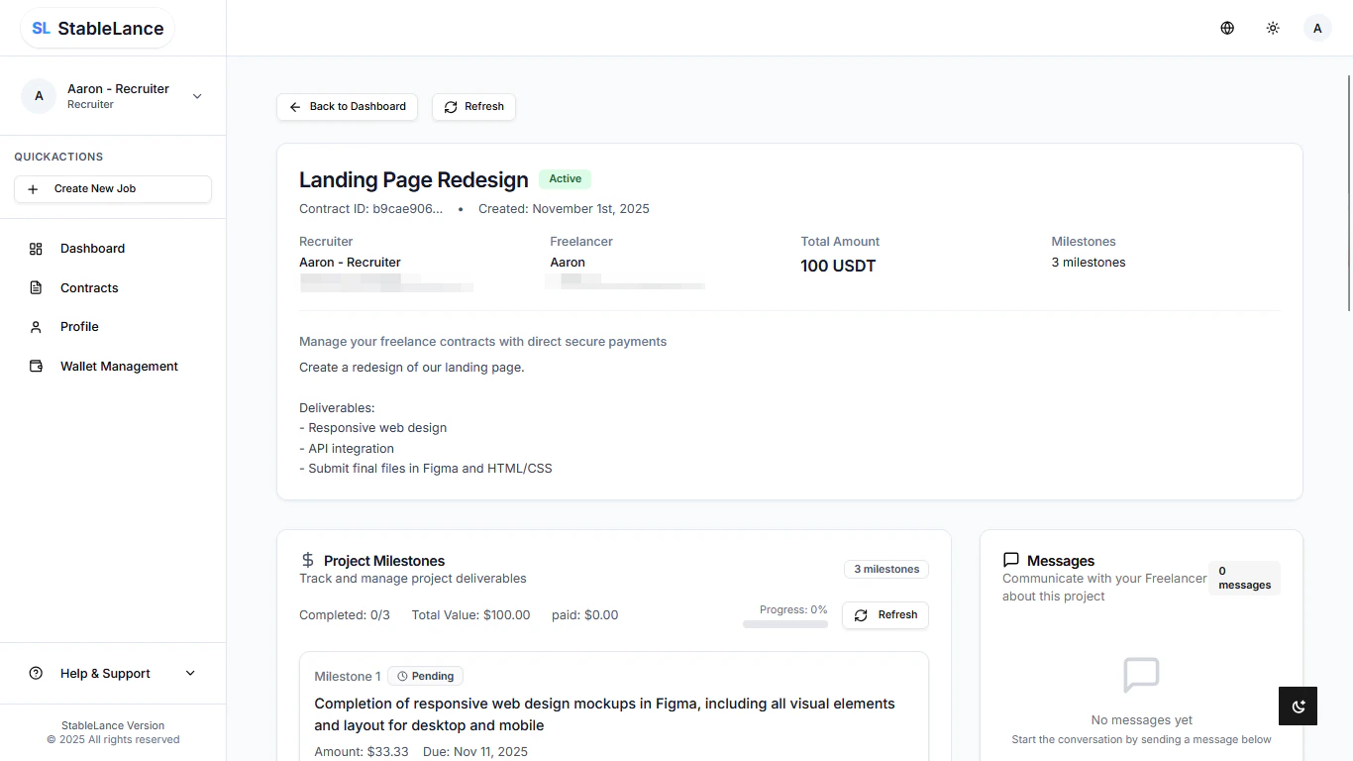Open the Messages chat icon
The width and height of the screenshot is (1353, 761).
coord(1010,560)
